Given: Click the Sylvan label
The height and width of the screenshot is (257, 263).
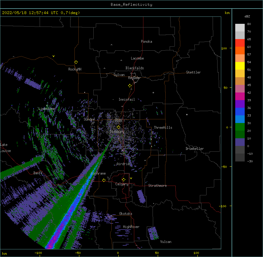Looking at the screenshot, I should coord(119,75).
